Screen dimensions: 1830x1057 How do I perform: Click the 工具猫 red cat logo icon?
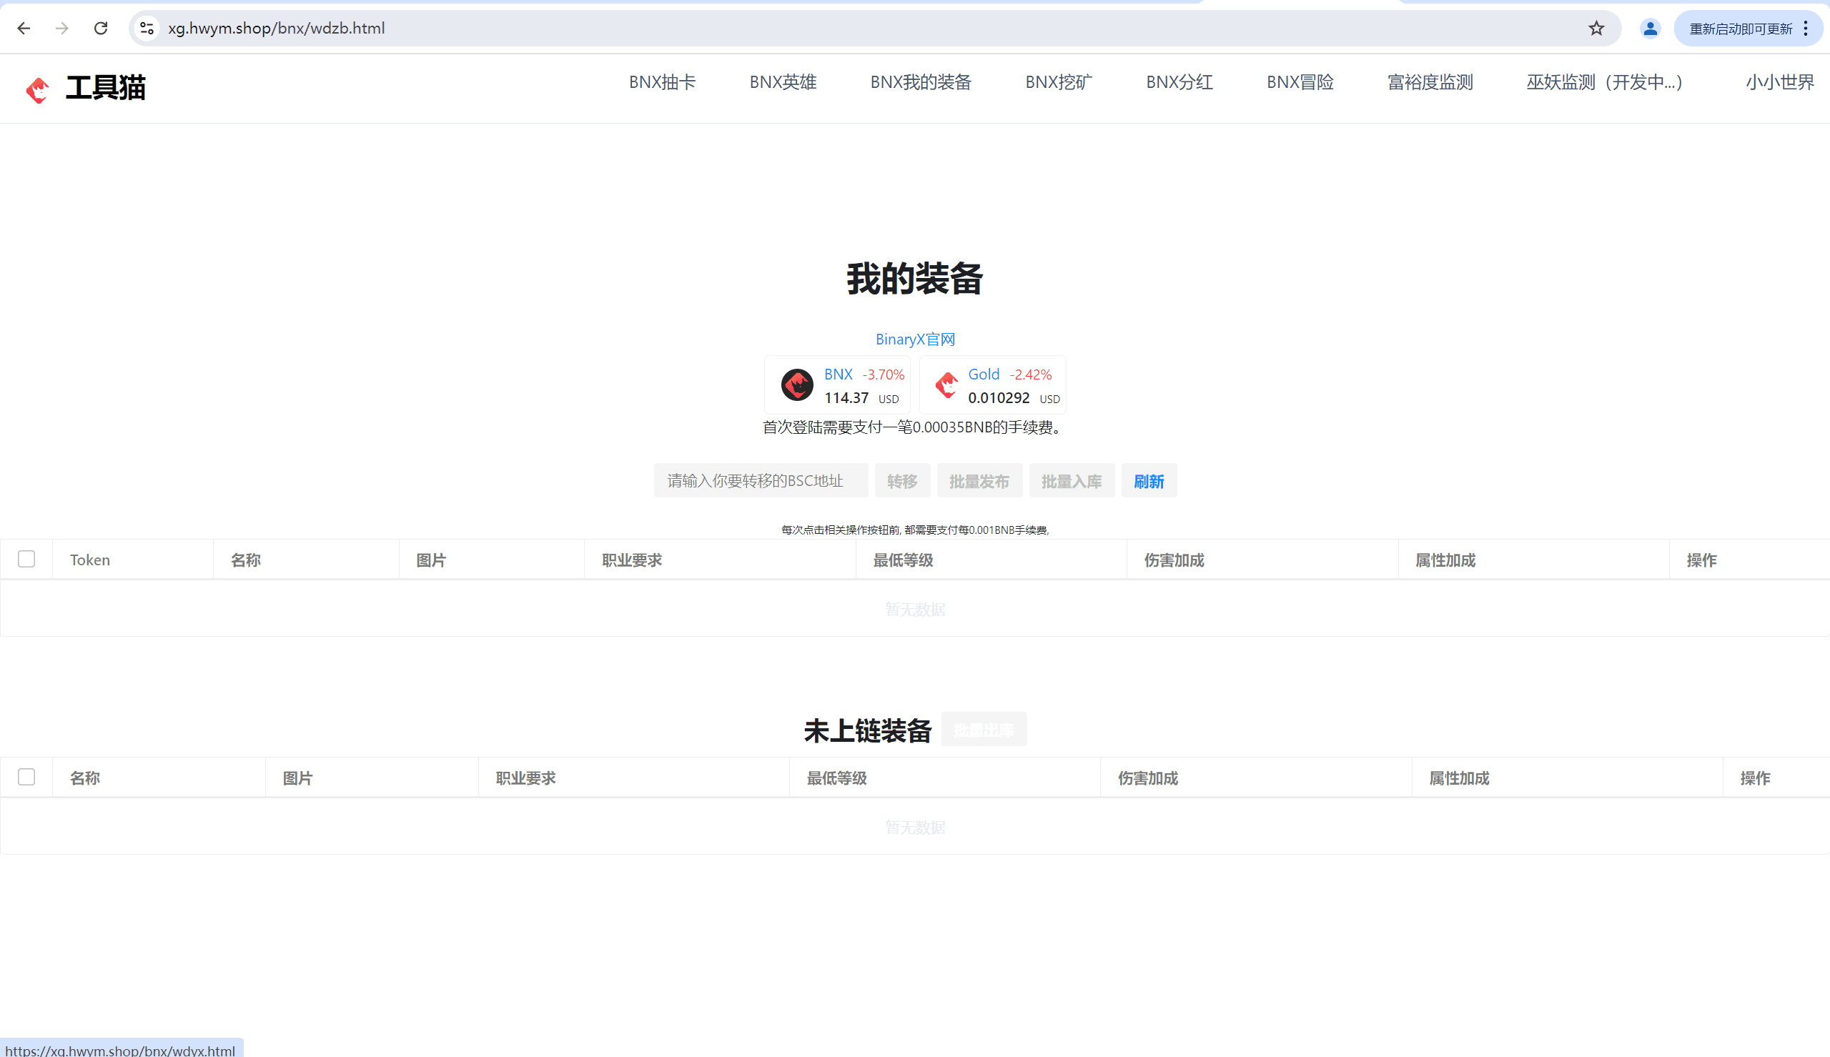click(38, 90)
